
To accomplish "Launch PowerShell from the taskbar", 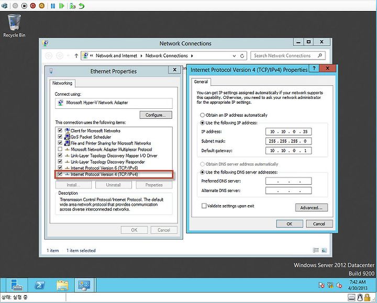I will pyautogui.click(x=40, y=285).
